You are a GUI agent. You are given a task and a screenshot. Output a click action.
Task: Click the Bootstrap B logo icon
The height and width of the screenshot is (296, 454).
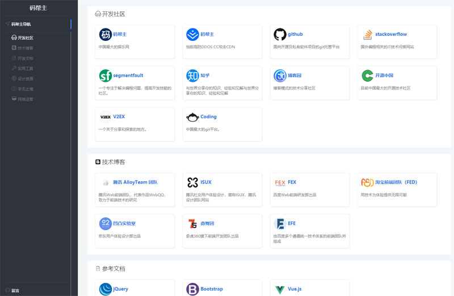pos(192,289)
